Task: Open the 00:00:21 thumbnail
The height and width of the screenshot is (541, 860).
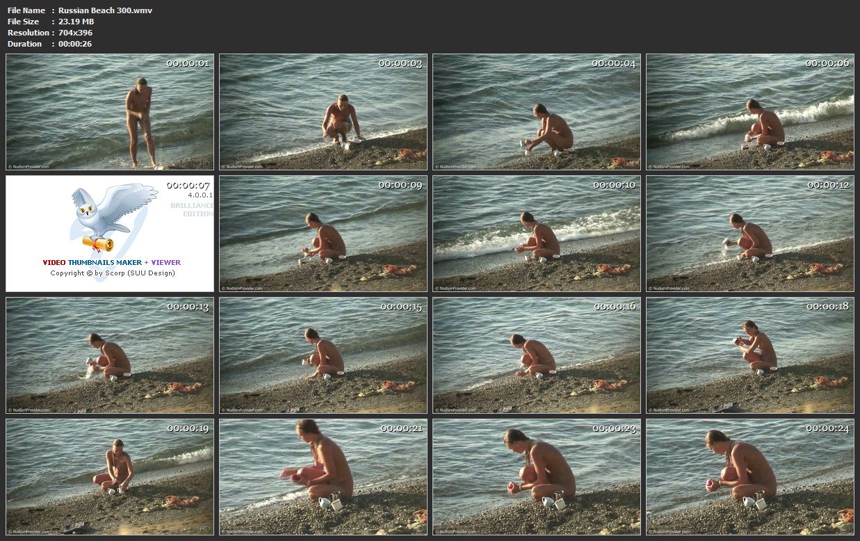Action: point(323,477)
